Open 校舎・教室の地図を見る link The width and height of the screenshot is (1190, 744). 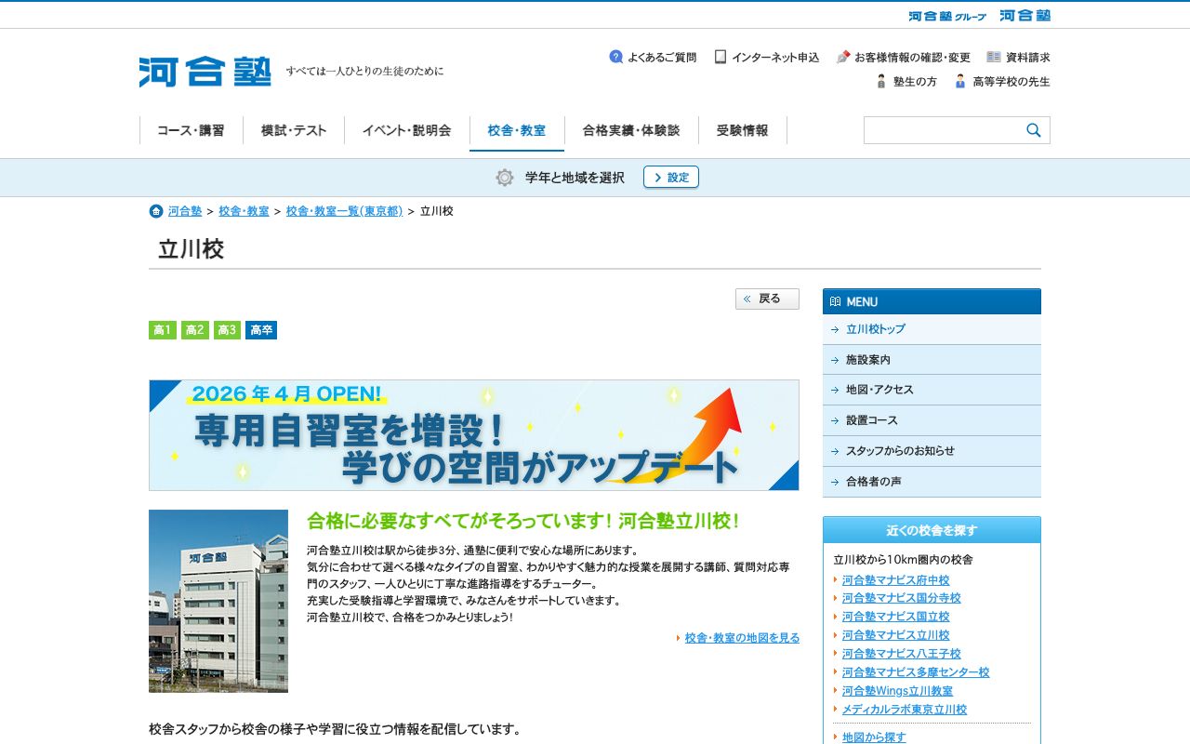[x=742, y=638]
